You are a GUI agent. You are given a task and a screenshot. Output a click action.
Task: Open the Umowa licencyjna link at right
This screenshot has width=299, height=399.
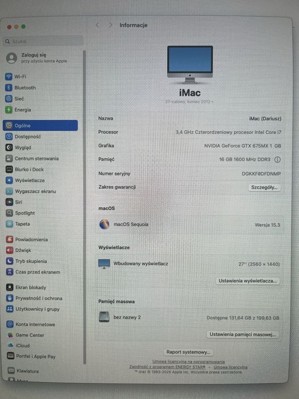[230, 367]
